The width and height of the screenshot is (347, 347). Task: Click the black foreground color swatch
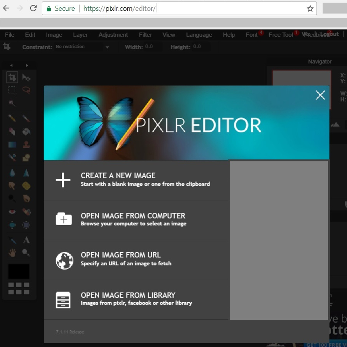pos(19,271)
